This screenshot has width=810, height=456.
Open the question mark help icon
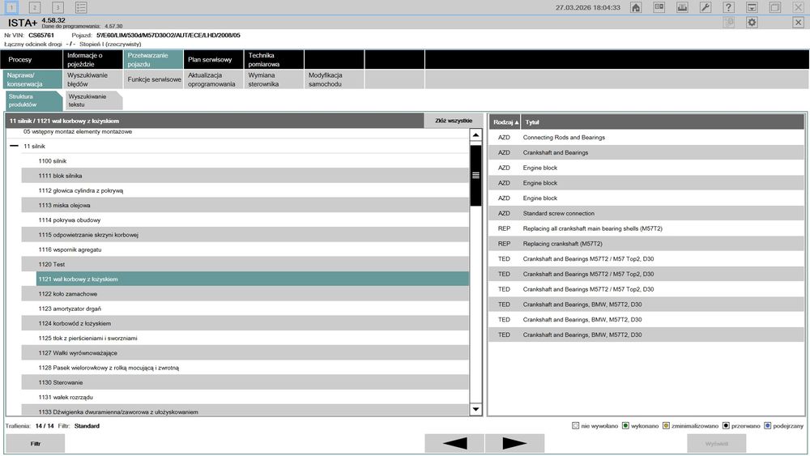(x=728, y=7)
